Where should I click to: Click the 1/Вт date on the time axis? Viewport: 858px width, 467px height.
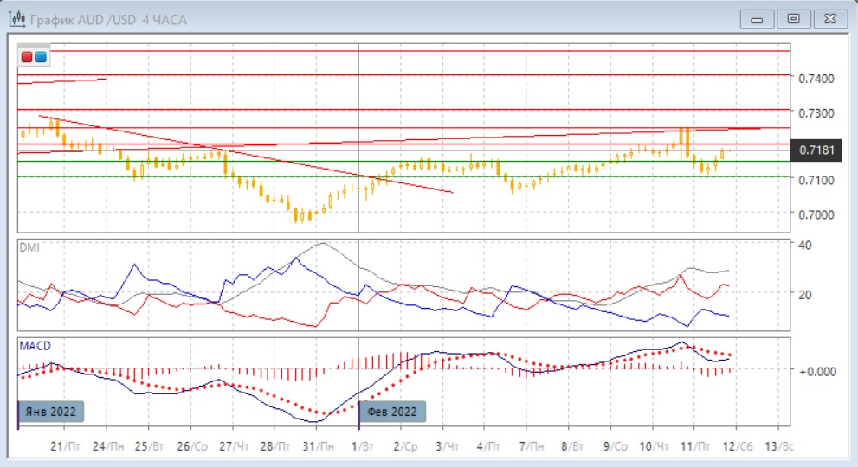coord(360,445)
